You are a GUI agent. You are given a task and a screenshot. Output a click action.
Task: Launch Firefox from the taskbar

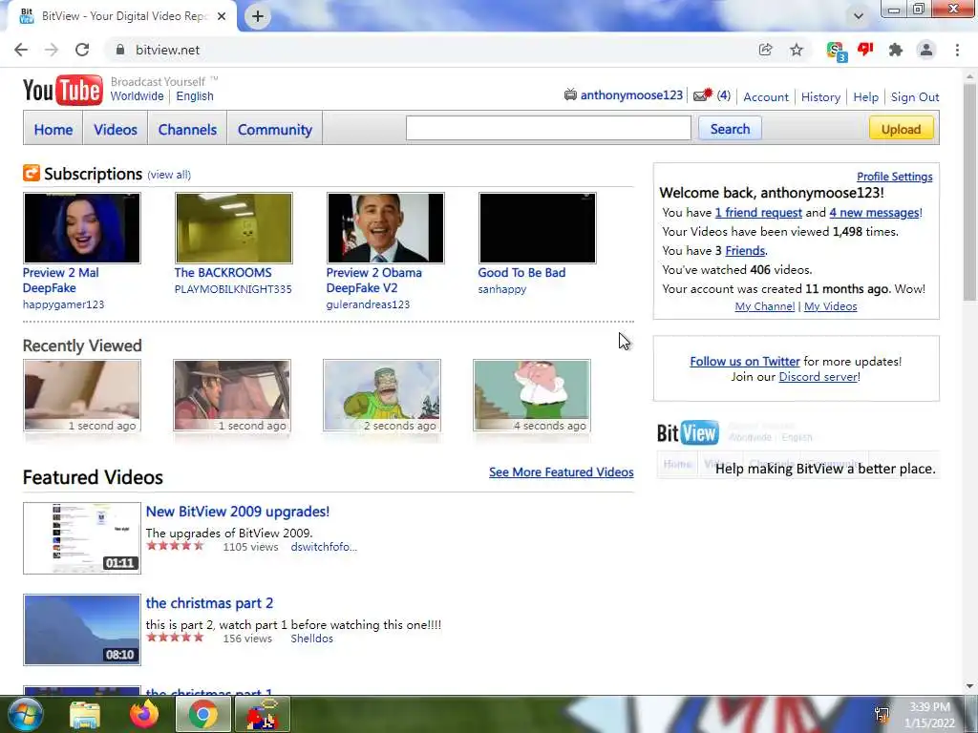pos(144,714)
